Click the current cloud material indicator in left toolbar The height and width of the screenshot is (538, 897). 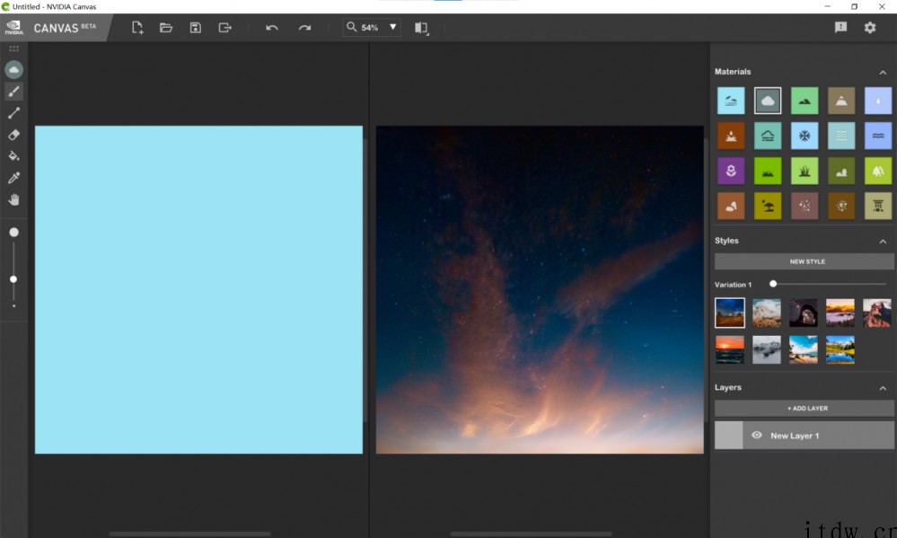[x=13, y=70]
